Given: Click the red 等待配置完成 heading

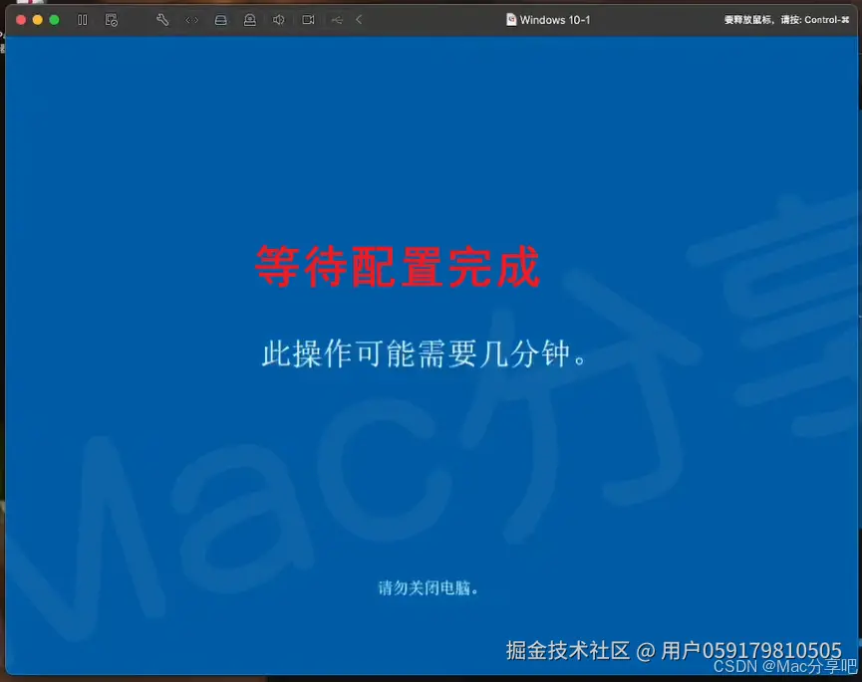Looking at the screenshot, I should (398, 267).
